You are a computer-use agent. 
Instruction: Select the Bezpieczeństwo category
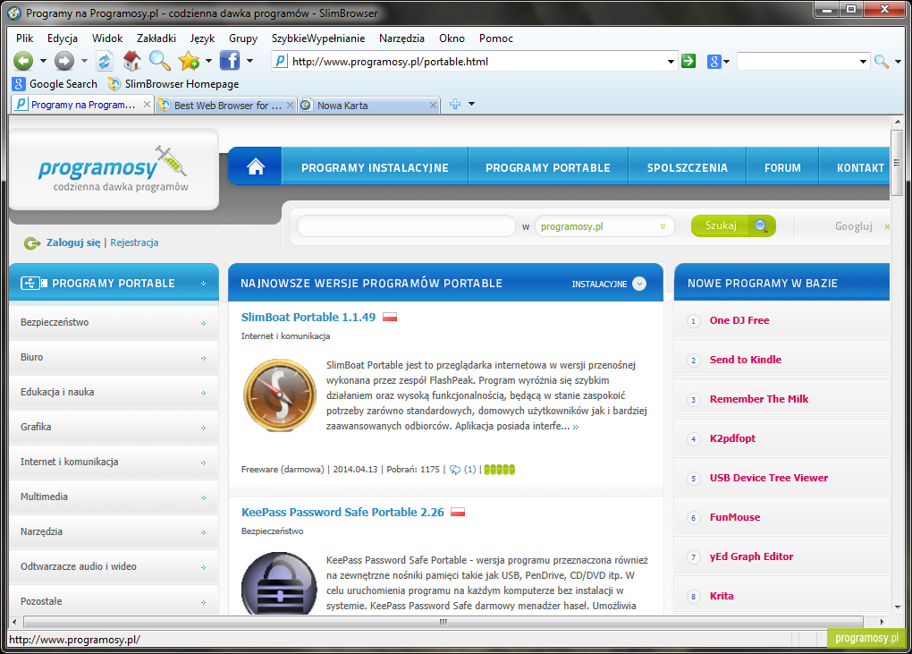[114, 322]
